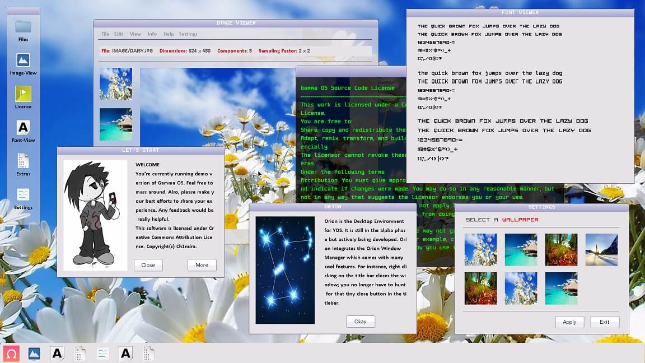Screen dimensions: 645x363
Task: Click the 'Gamma OS Source Code License' heading
Action: point(348,87)
